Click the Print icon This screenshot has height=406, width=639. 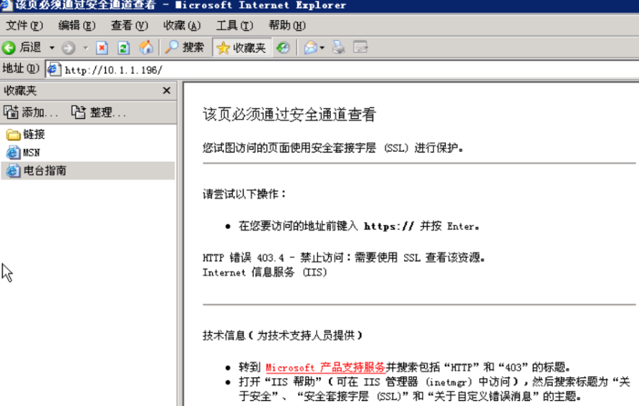pos(339,48)
